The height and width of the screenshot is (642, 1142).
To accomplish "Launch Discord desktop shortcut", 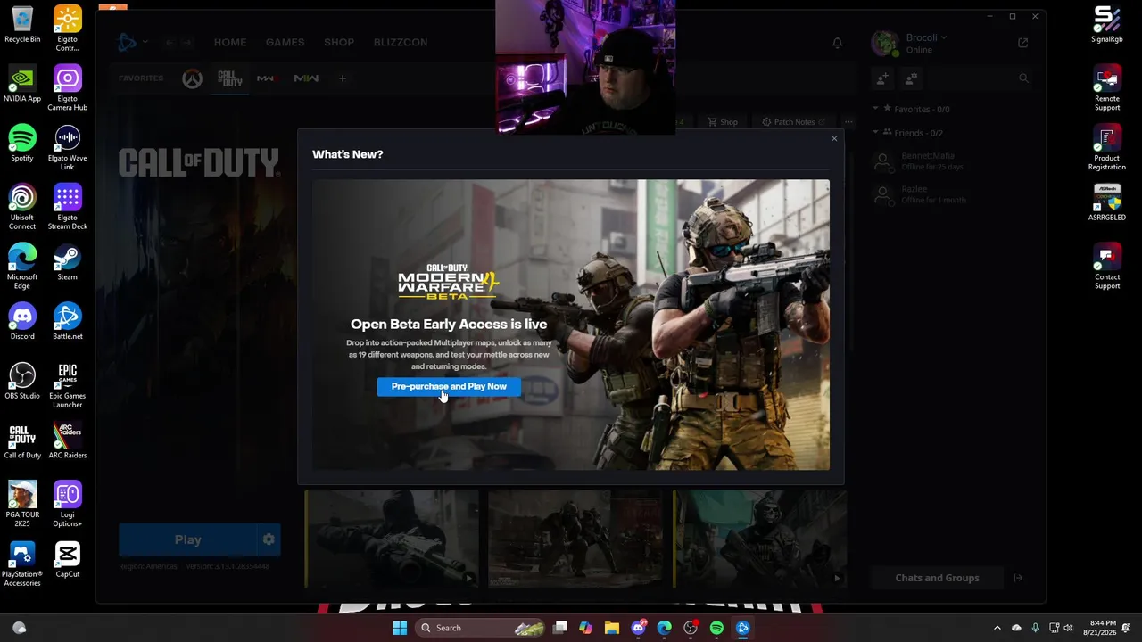I will pos(22,321).
